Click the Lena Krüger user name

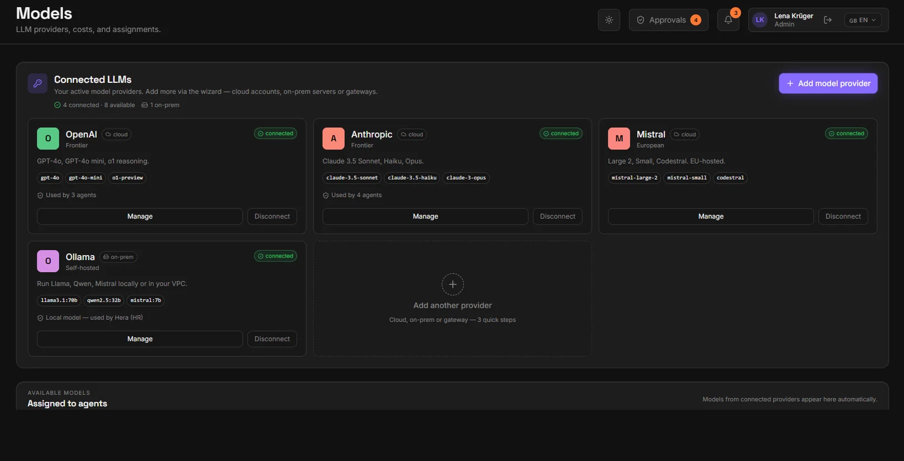click(793, 16)
